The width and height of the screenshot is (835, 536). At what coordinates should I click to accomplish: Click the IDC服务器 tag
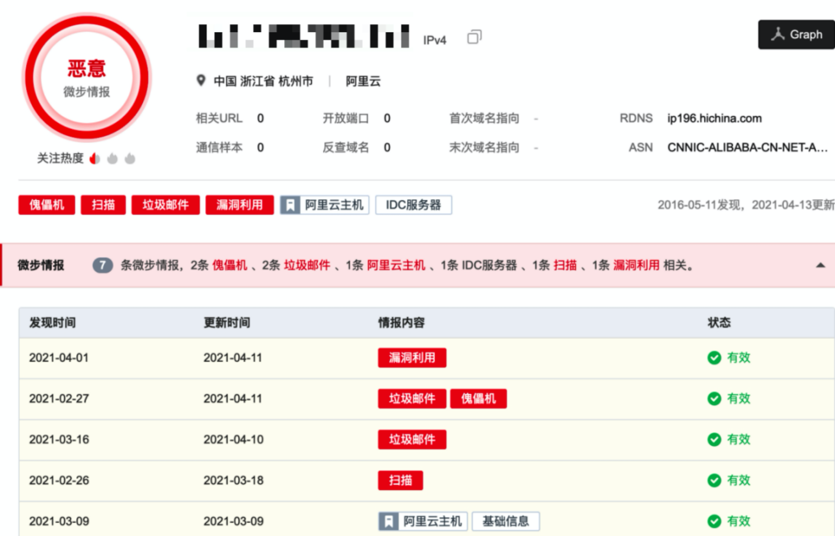pyautogui.click(x=413, y=205)
